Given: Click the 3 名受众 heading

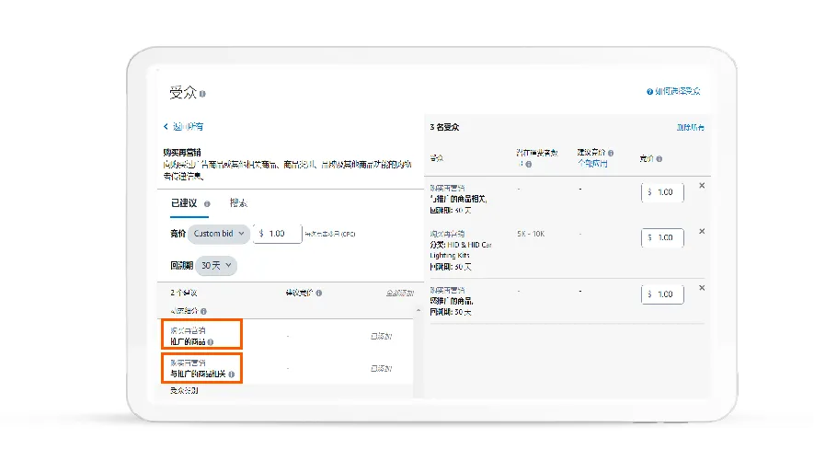Looking at the screenshot, I should click(444, 127).
